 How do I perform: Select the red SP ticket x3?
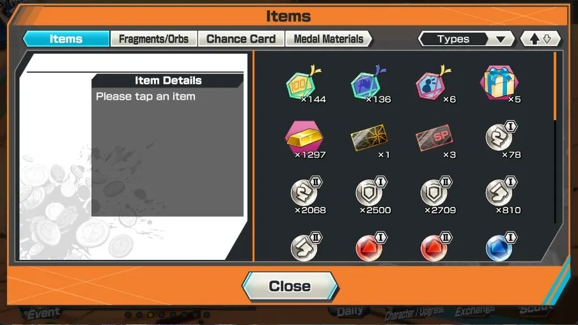tap(434, 140)
